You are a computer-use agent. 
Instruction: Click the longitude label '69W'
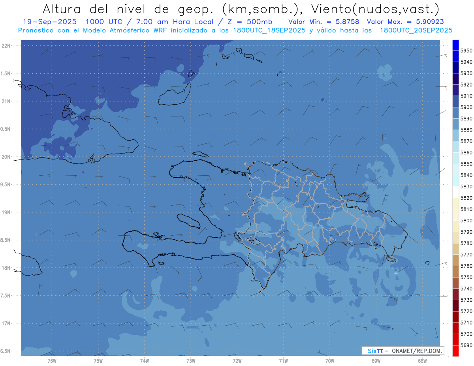(376, 360)
